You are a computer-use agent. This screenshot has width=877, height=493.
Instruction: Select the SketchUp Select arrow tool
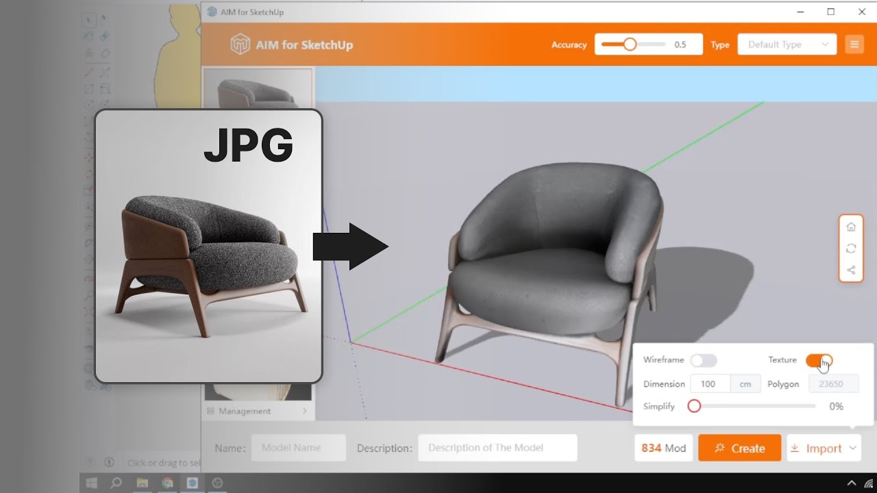point(89,20)
